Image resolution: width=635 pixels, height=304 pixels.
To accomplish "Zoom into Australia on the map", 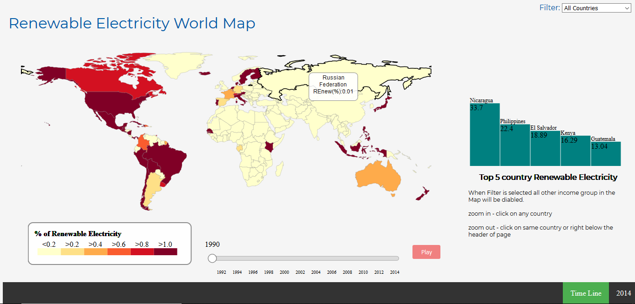I will (378, 176).
